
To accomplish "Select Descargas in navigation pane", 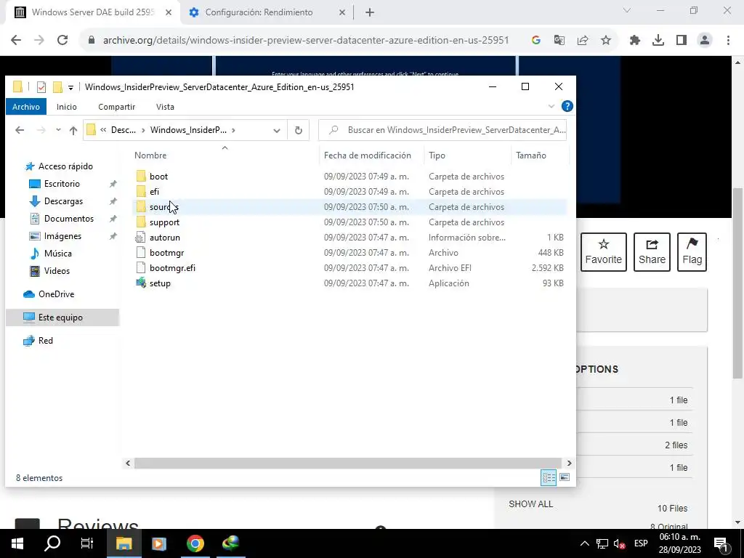I will click(x=63, y=201).
